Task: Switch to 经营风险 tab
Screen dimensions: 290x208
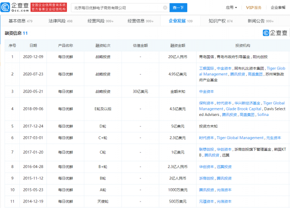Action: point(100,21)
